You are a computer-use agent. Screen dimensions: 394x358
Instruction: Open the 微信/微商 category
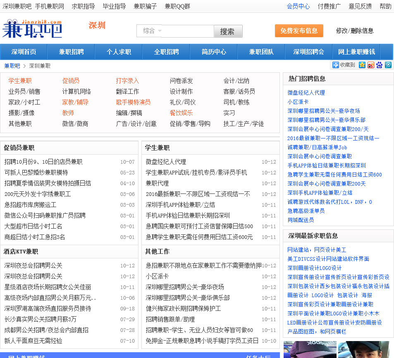[75, 124]
